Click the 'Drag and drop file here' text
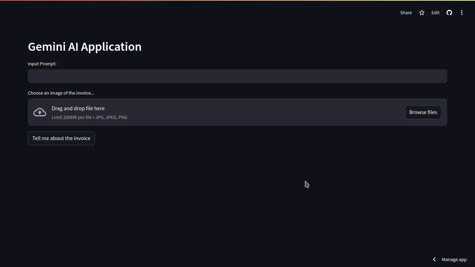The height and width of the screenshot is (267, 475). click(x=78, y=108)
